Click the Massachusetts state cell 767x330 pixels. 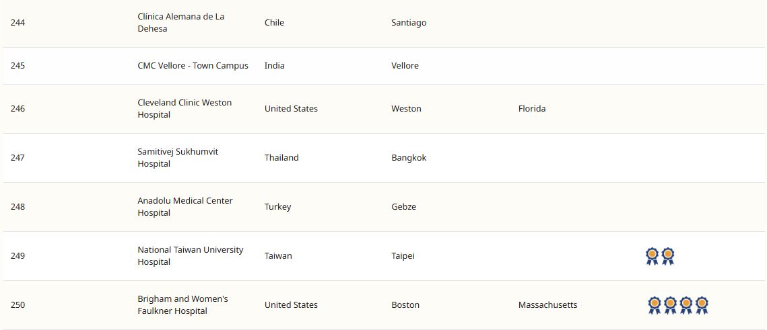(x=547, y=305)
